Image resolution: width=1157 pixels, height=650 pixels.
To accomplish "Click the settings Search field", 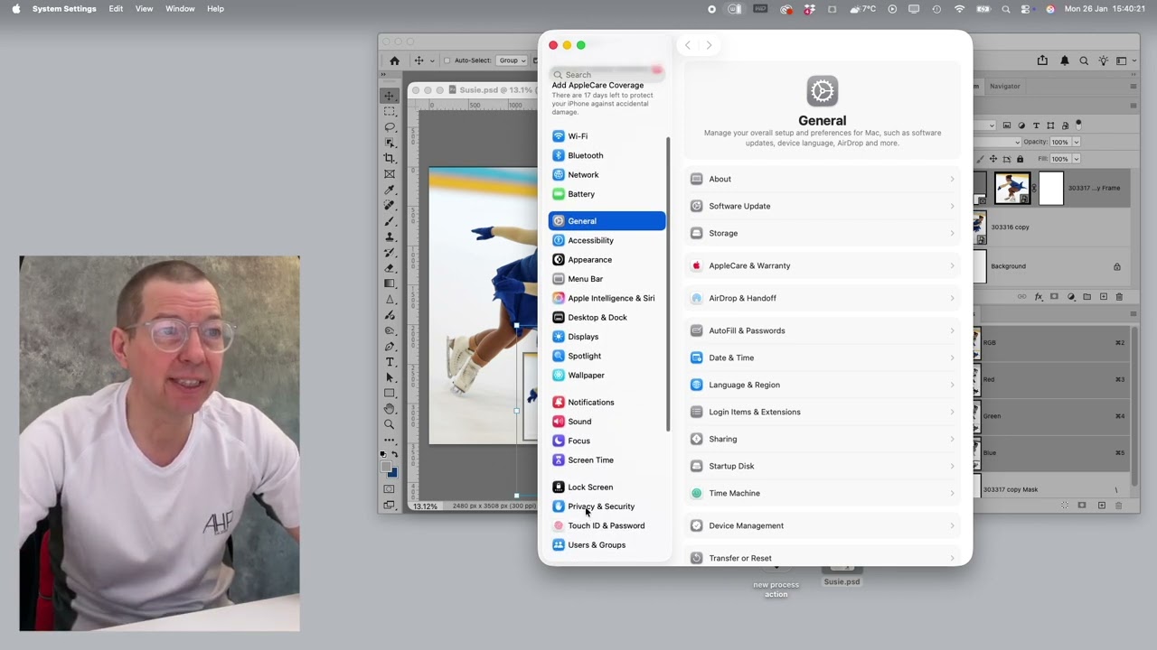I will point(607,75).
